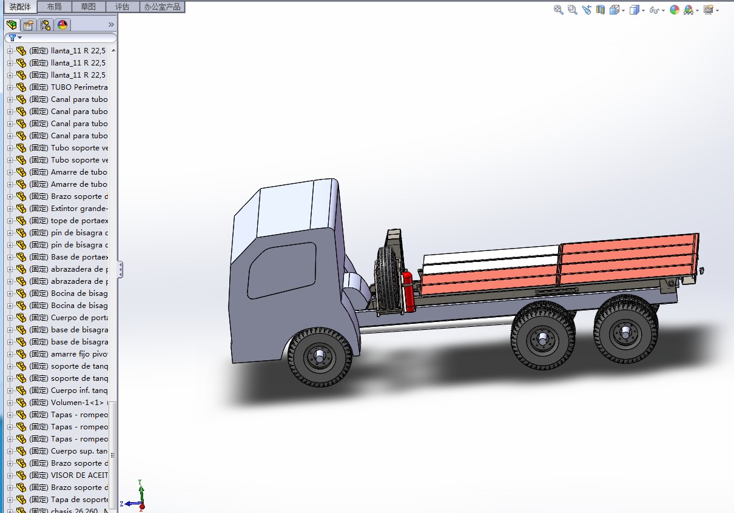Open the View Orientation dropdown arrow

click(623, 10)
